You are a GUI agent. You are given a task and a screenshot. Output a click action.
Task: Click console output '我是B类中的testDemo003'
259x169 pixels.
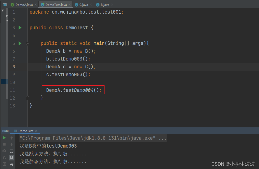click(48, 146)
